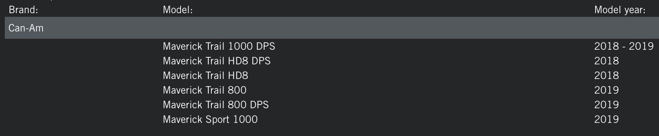Click the Model column header
The height and width of the screenshot is (136, 659).
[178, 10]
